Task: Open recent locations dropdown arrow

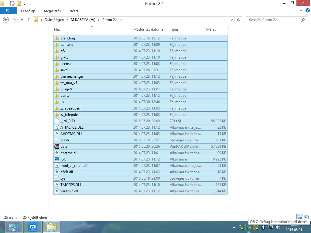Action: click(22, 20)
